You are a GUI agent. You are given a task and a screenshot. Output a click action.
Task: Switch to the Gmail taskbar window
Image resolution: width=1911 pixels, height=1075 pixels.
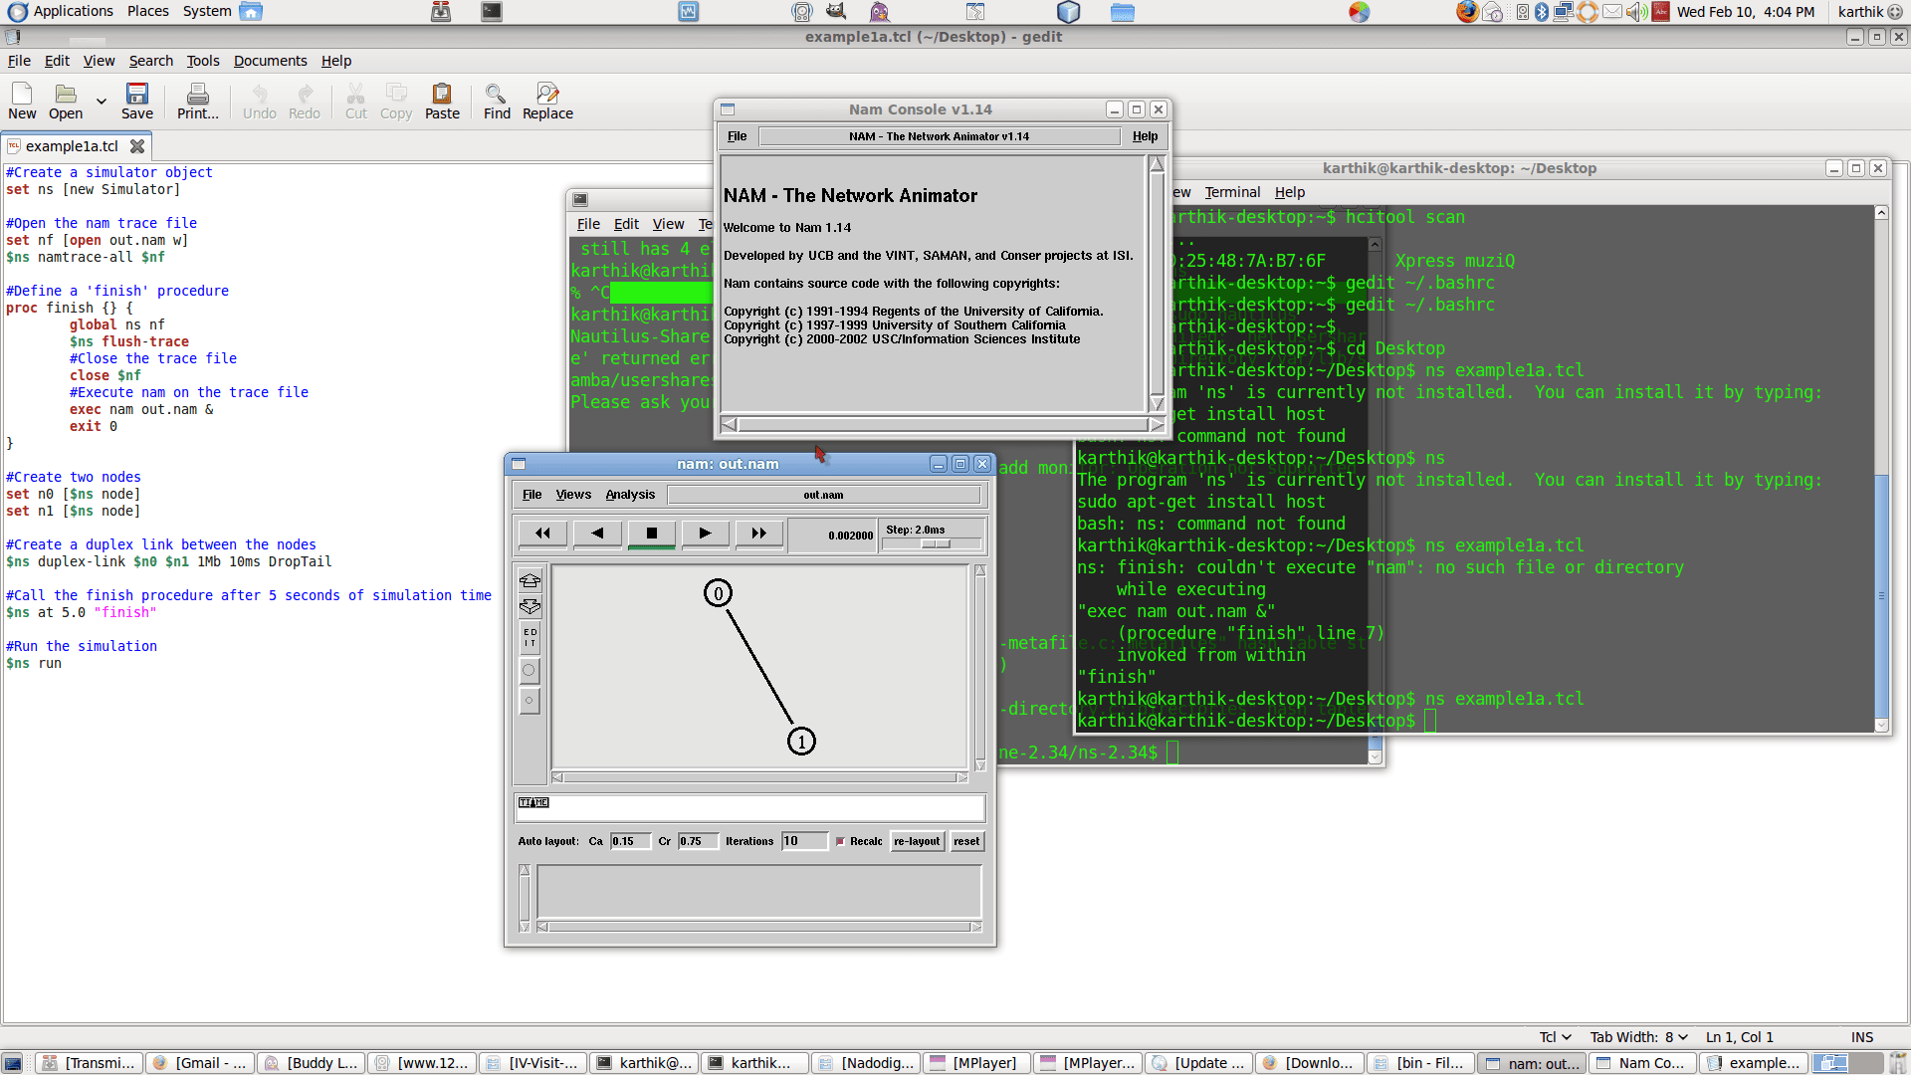pyautogui.click(x=201, y=1063)
